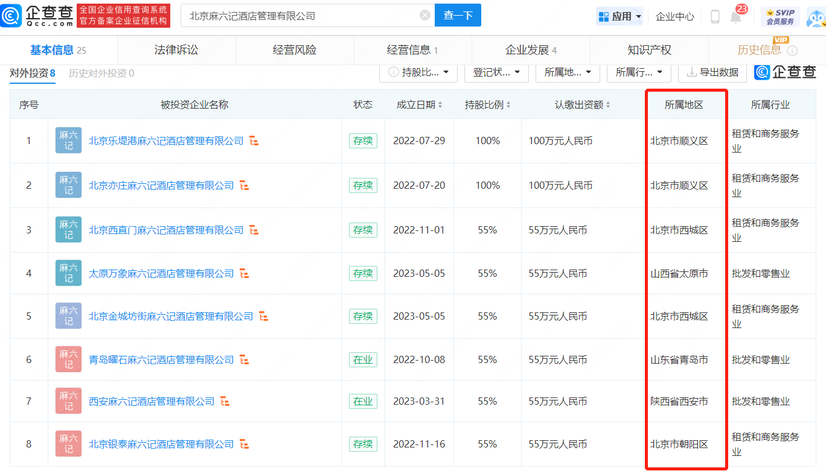Click 导出数据 export button
The image size is (826, 471).
tap(712, 72)
